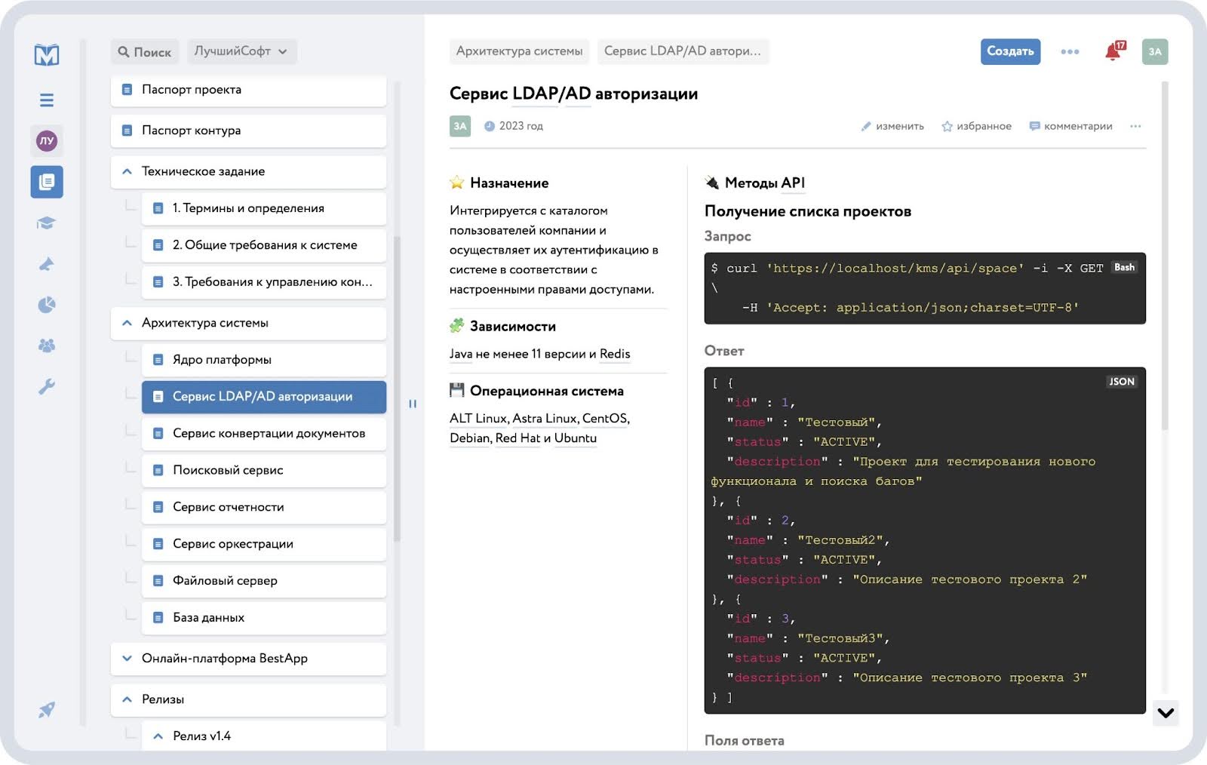The height and width of the screenshot is (765, 1207).
Task: Open the three-dot menu next to Создать
Action: (x=1070, y=51)
